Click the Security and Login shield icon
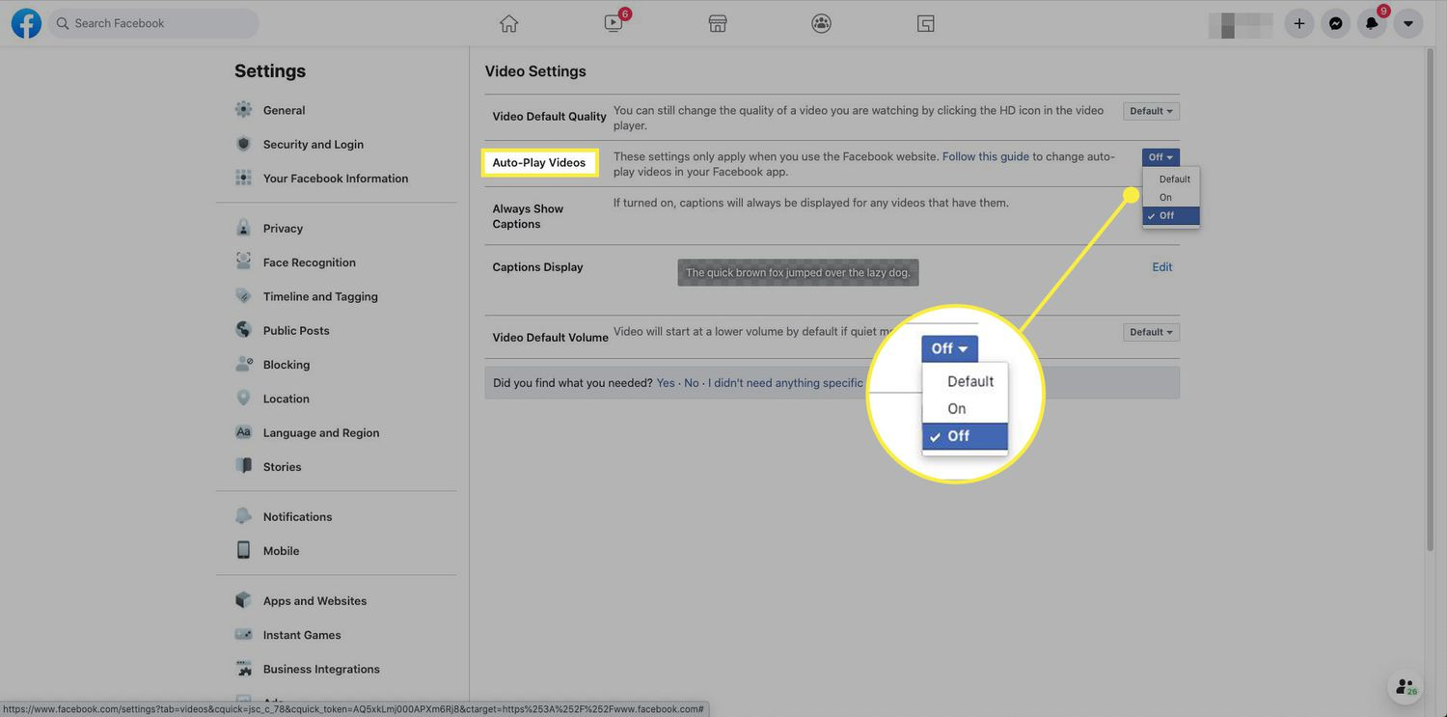 pyautogui.click(x=244, y=144)
